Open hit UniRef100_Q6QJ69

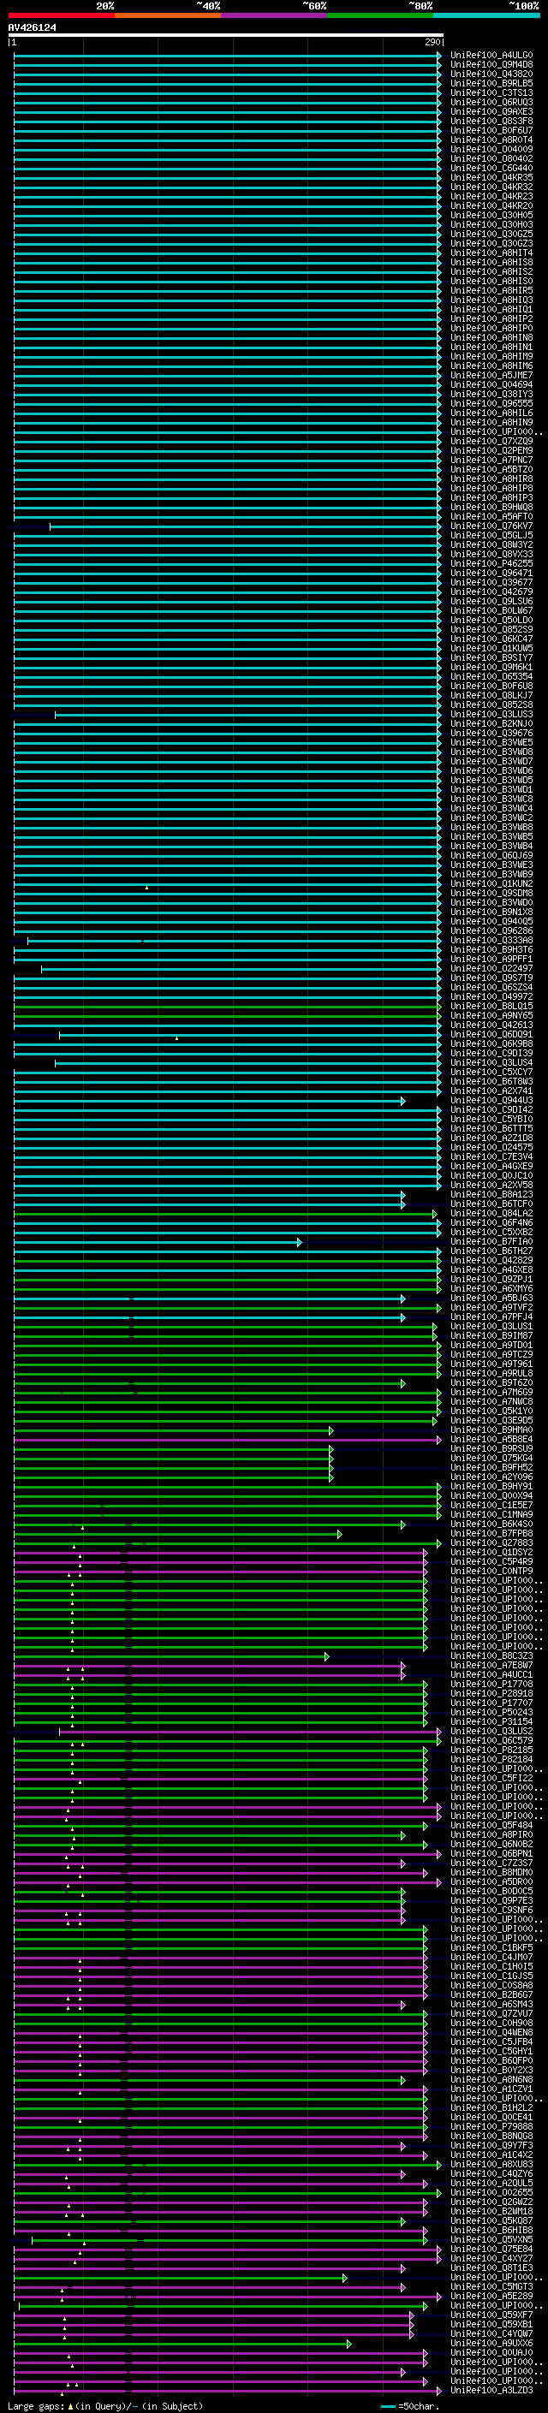pyautogui.click(x=491, y=855)
